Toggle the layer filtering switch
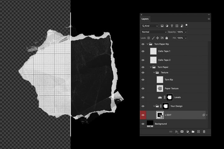This screenshot has height=149, width=224. pyautogui.click(x=186, y=26)
